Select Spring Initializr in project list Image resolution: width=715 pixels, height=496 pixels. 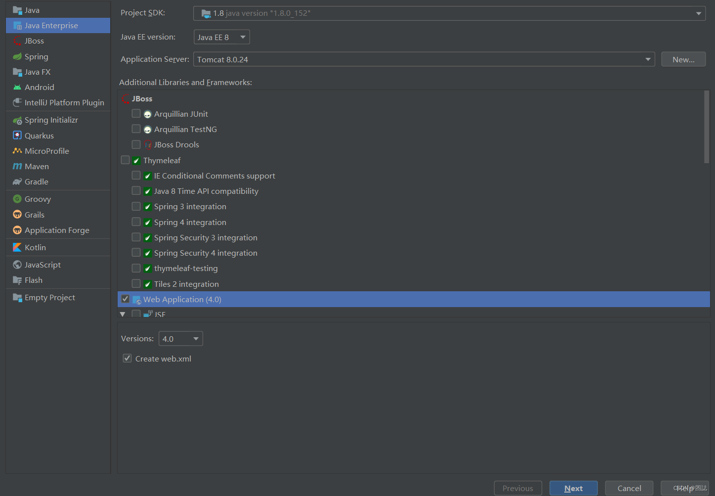coord(58,120)
